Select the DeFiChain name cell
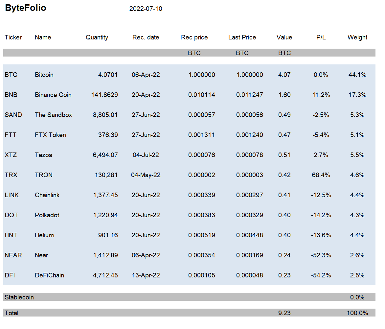The image size is (385, 329). click(x=49, y=275)
